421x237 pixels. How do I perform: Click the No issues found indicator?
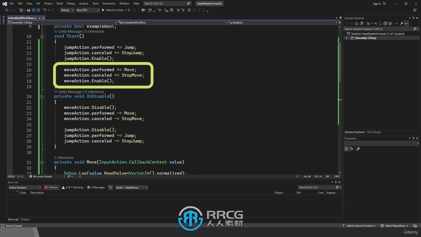click(x=40, y=176)
